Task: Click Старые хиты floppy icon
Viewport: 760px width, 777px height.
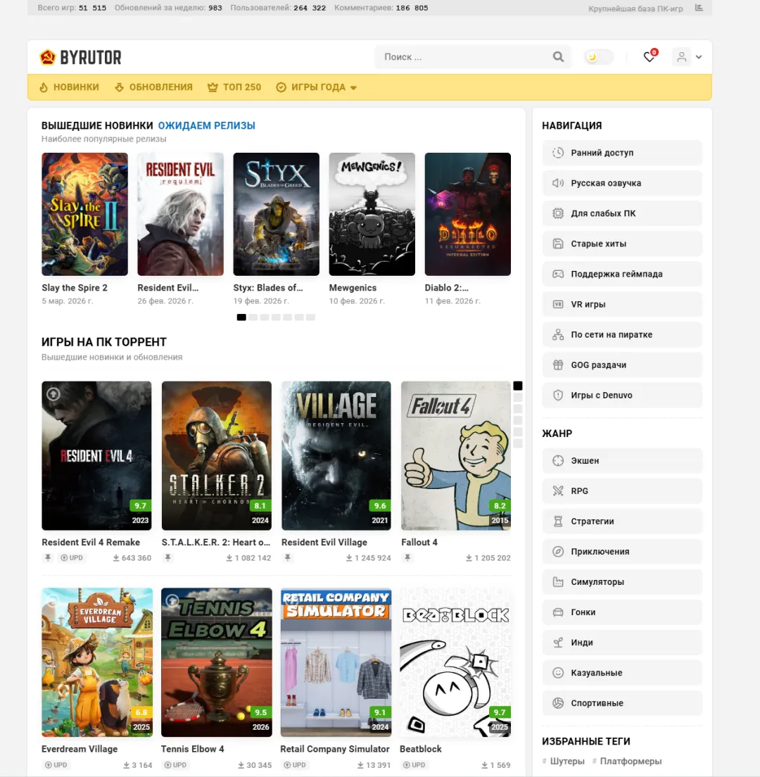Action: pos(558,244)
